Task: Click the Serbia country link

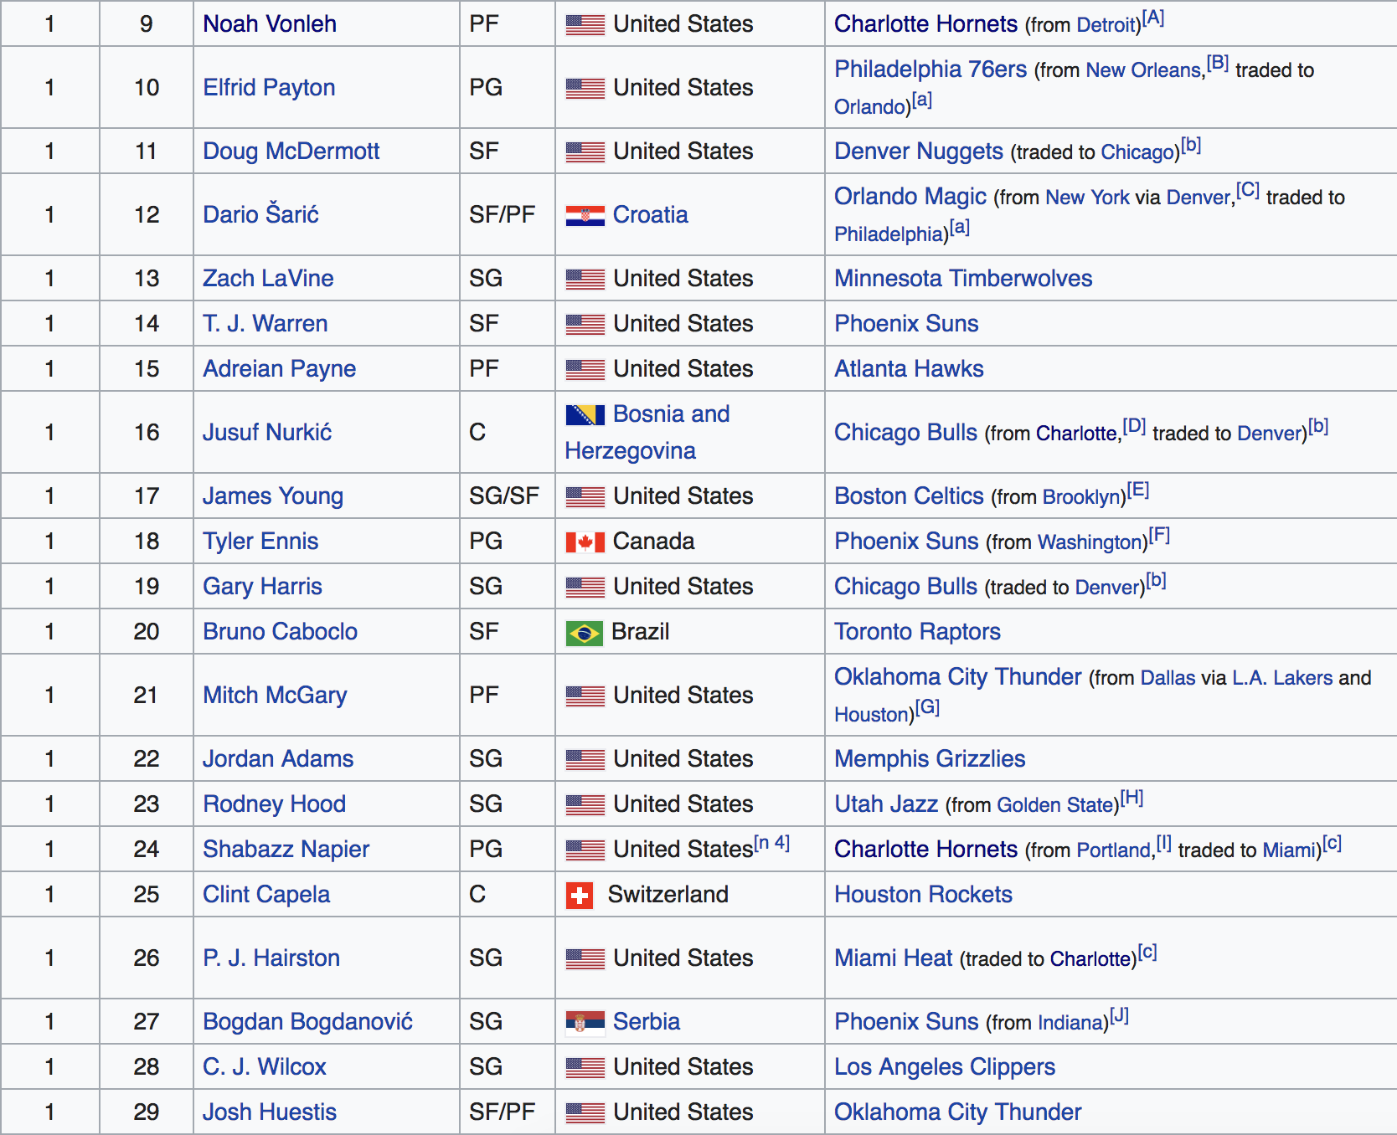Action: 646,1021
